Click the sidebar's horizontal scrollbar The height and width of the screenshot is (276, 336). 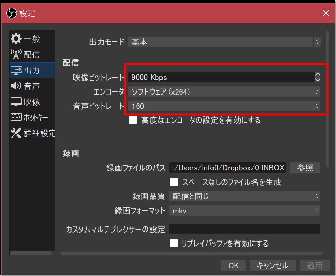[x=31, y=253]
